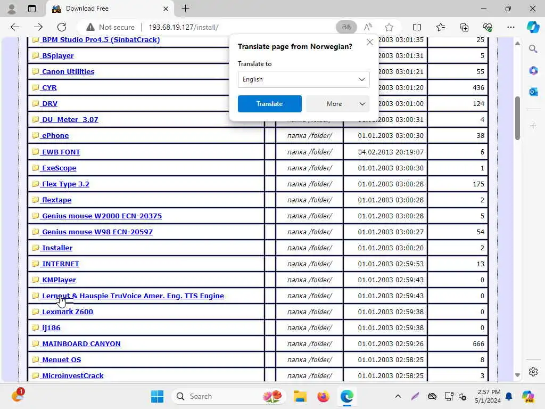Open the MAINBOARD CANYON folder
Image resolution: width=545 pixels, height=409 pixels.
[x=81, y=344]
